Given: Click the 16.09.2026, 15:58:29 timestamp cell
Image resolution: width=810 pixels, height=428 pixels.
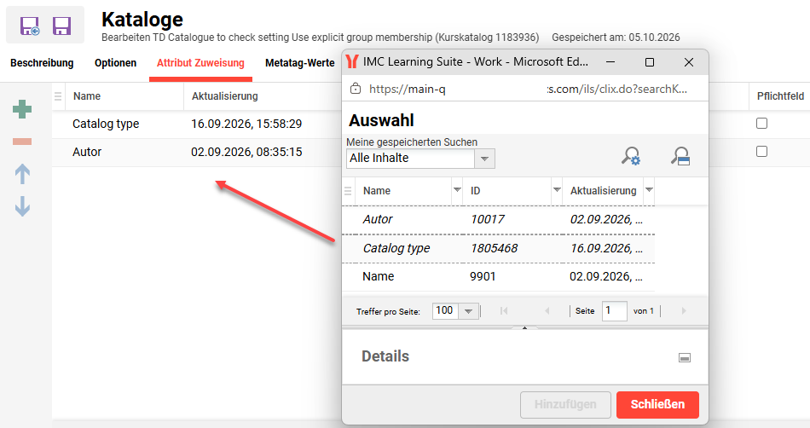Looking at the screenshot, I should (x=246, y=124).
